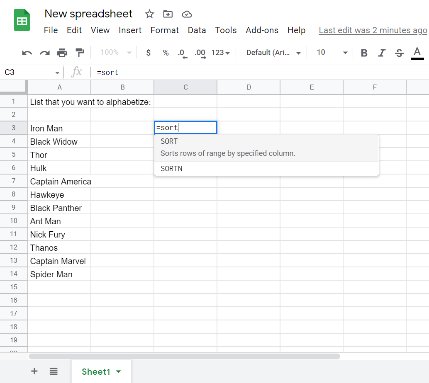Open the Format menu
This screenshot has height=383, width=429.
pyautogui.click(x=164, y=30)
